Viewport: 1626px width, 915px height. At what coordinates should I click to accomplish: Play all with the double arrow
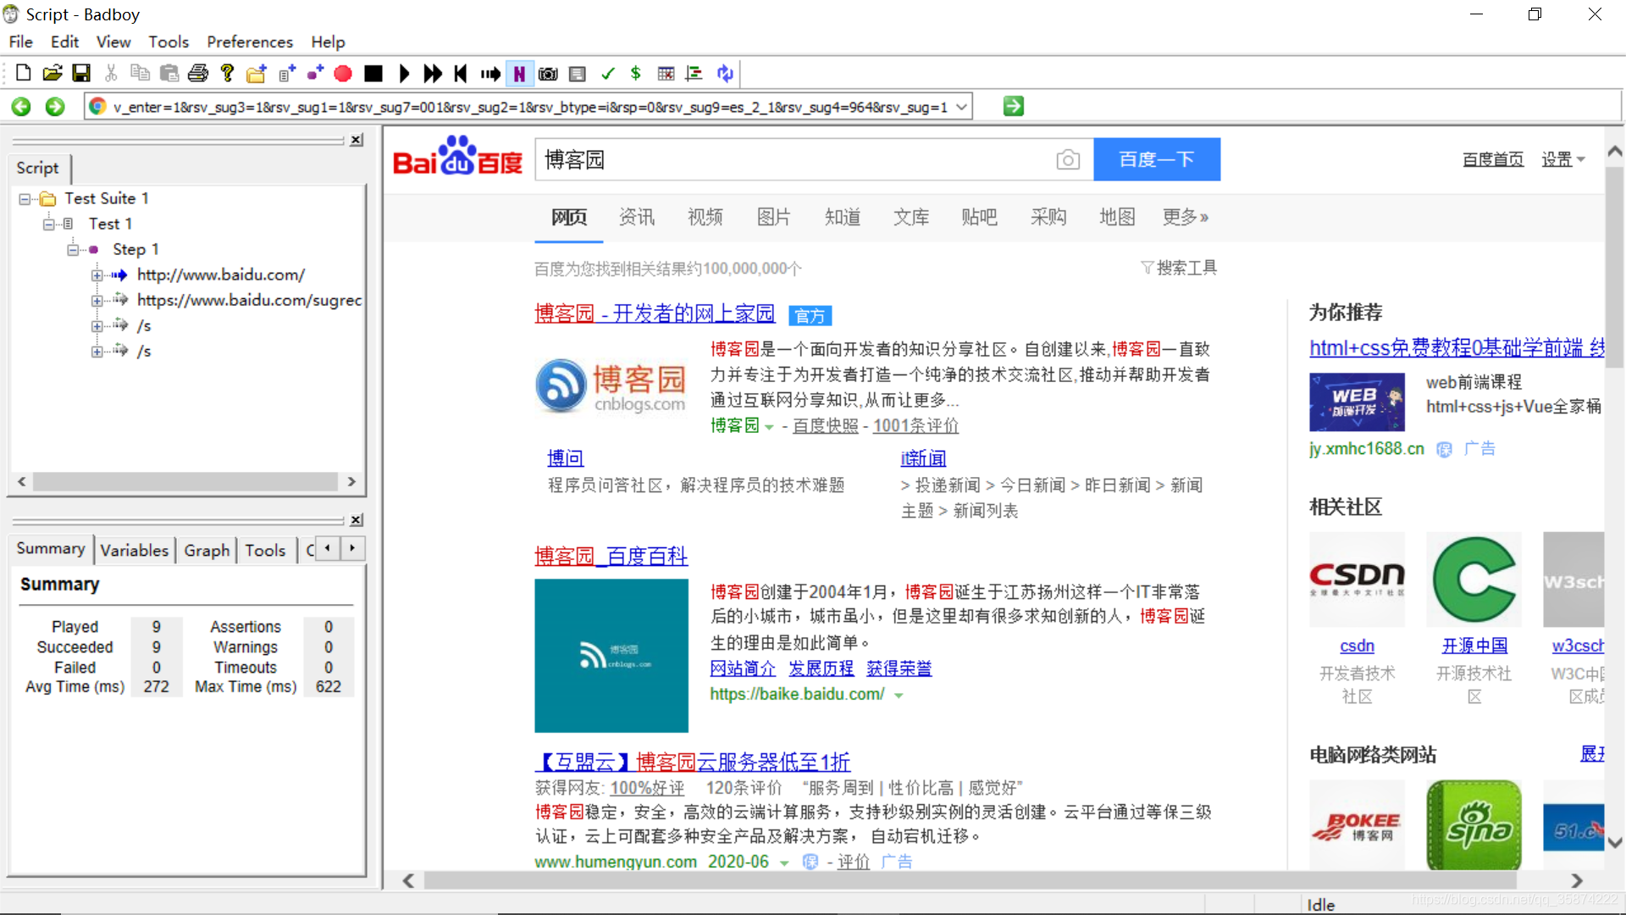tap(433, 74)
